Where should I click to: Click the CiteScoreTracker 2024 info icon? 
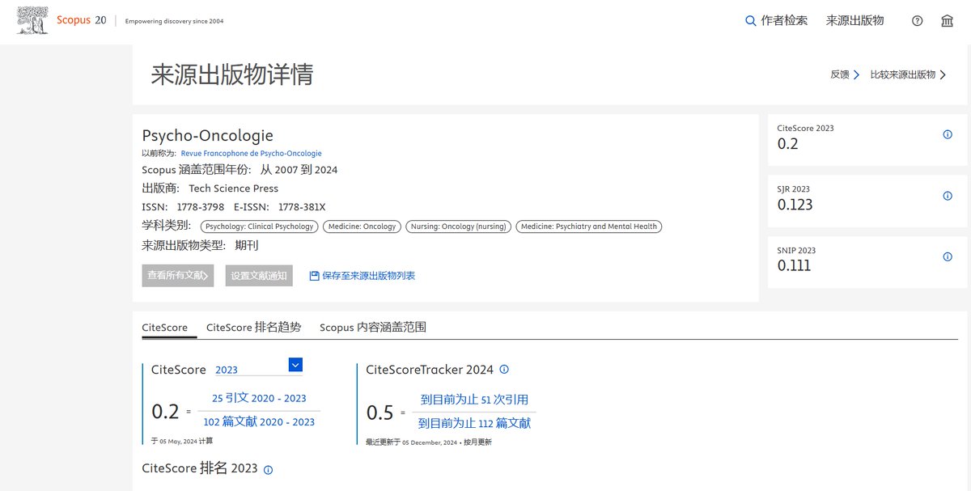[504, 370]
